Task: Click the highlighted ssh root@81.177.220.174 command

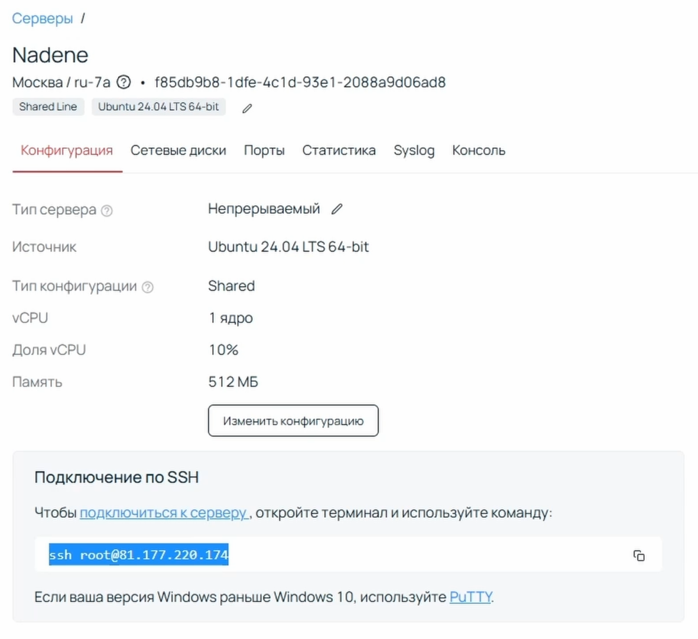Action: (138, 555)
